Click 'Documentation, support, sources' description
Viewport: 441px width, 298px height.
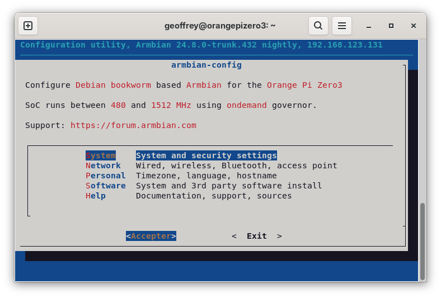click(x=214, y=196)
